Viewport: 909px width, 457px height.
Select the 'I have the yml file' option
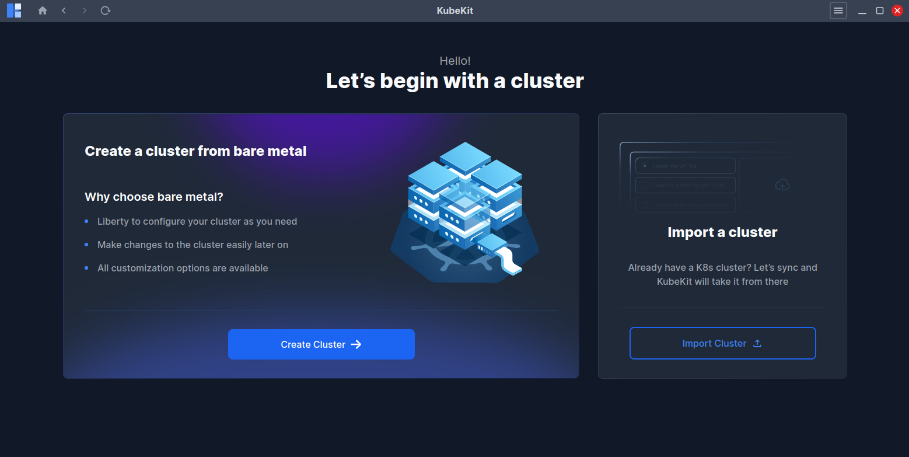click(x=685, y=165)
